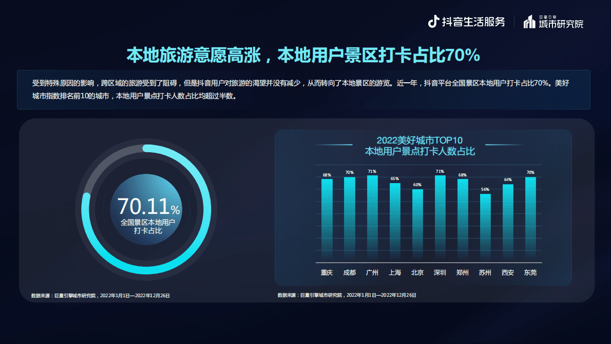
Task: Click the city research institute building icon
Action: [x=529, y=22]
